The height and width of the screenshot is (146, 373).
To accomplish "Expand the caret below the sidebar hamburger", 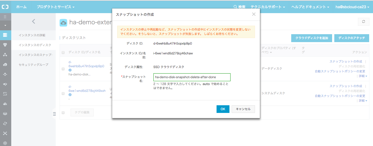I will click(5, 25).
